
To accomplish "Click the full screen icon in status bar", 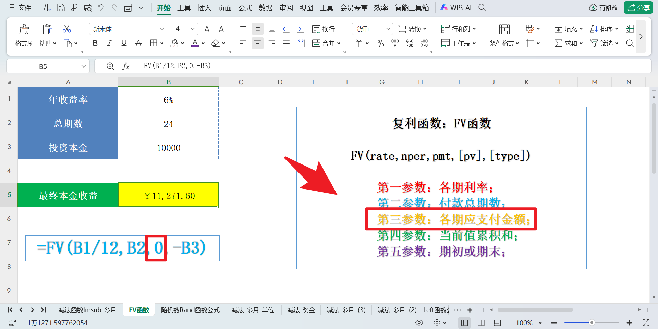I will (x=646, y=323).
